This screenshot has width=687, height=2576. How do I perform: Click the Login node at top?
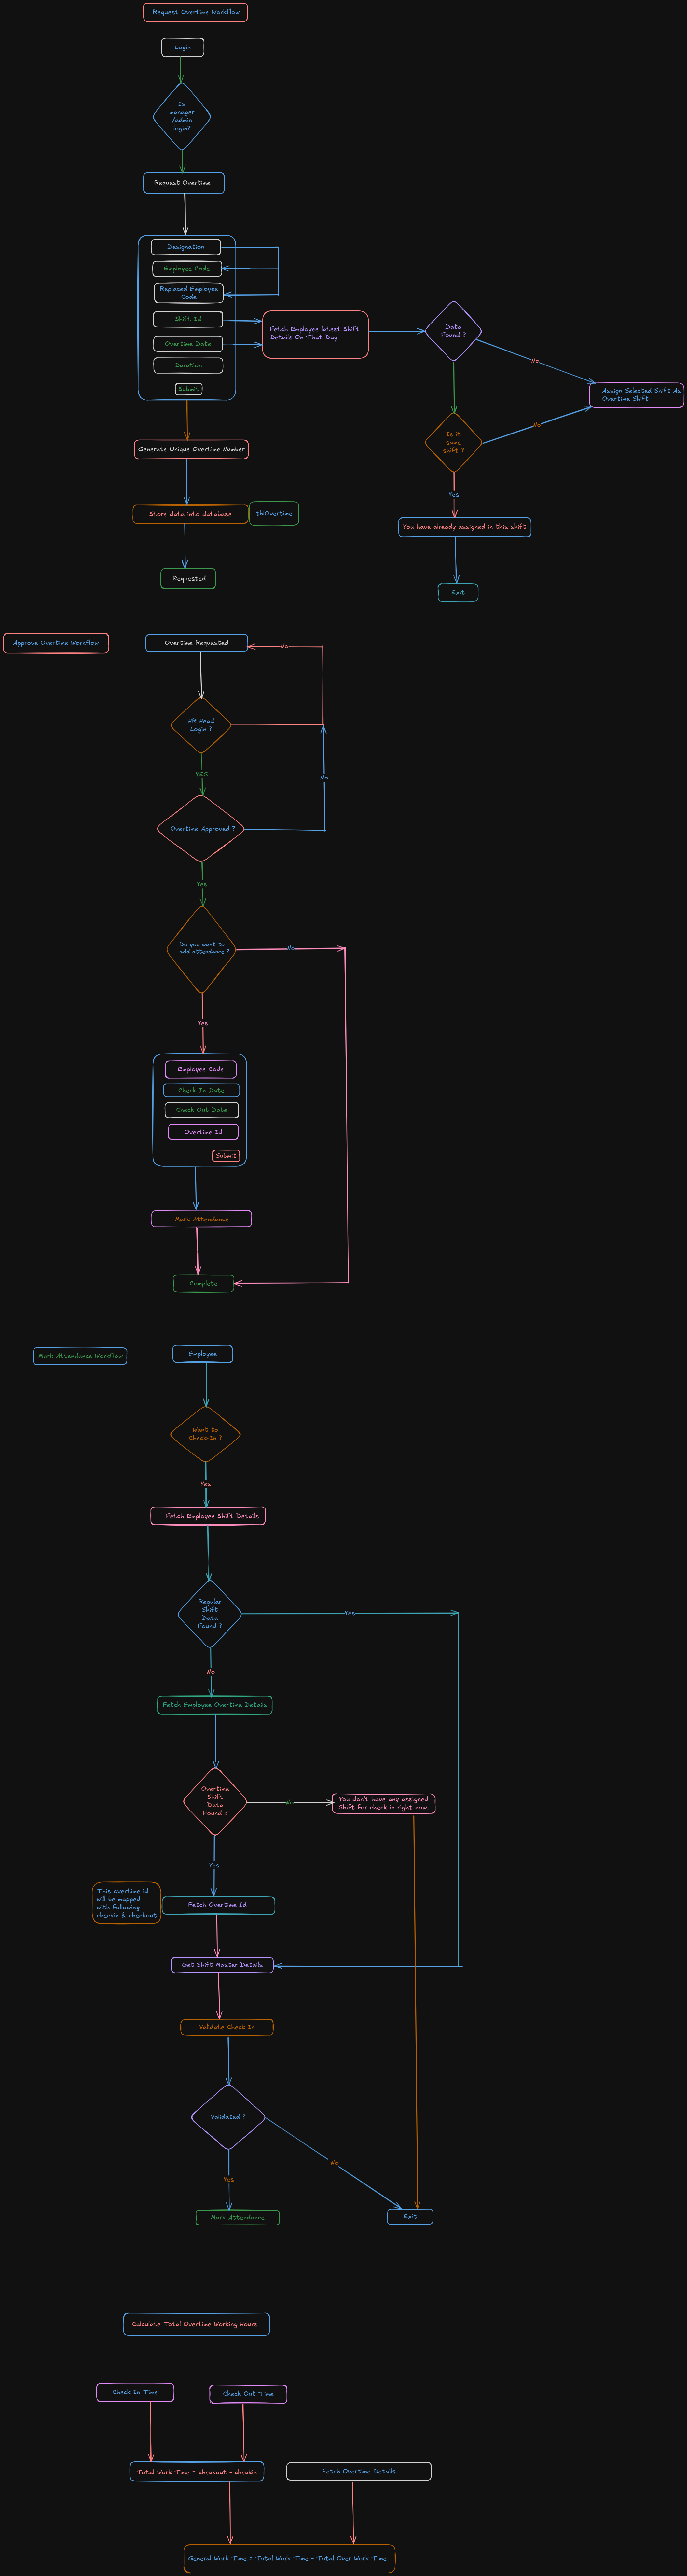click(182, 47)
